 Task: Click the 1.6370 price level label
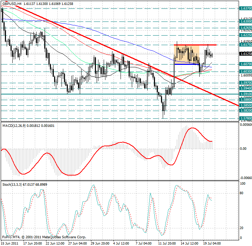pyautogui.click(x=246, y=8)
